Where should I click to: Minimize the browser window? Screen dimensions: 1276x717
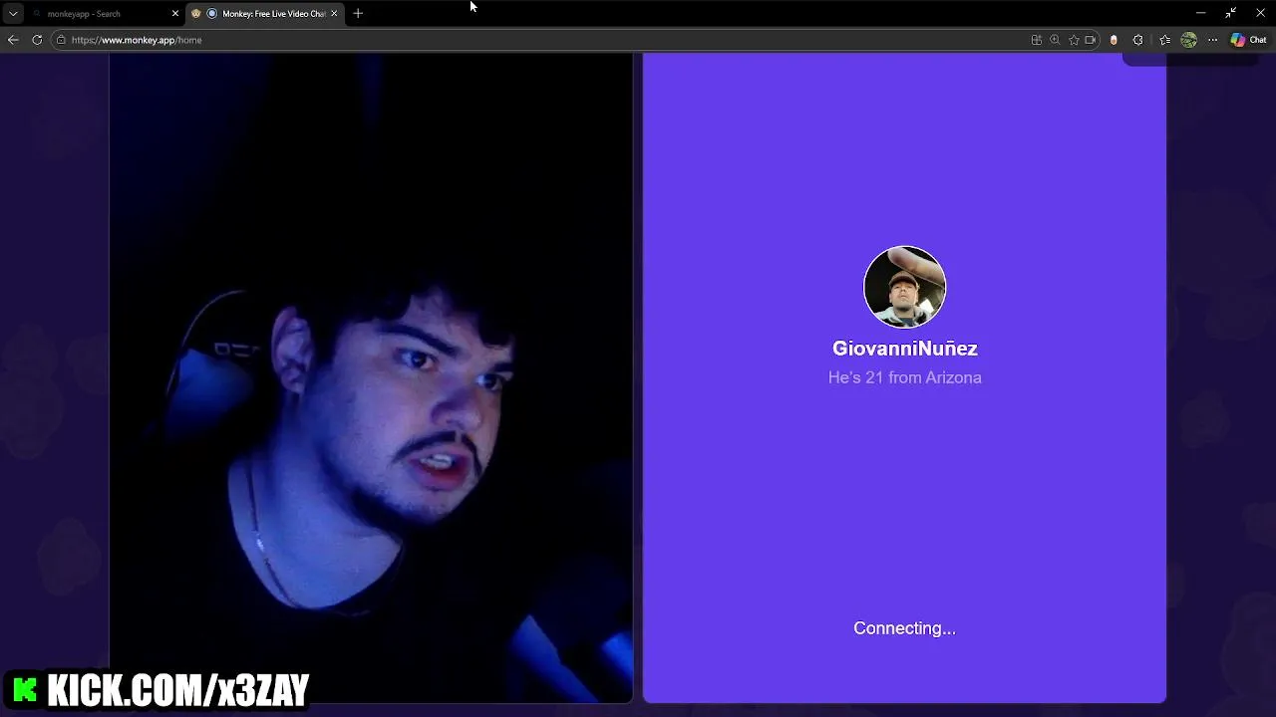pyautogui.click(x=1200, y=13)
